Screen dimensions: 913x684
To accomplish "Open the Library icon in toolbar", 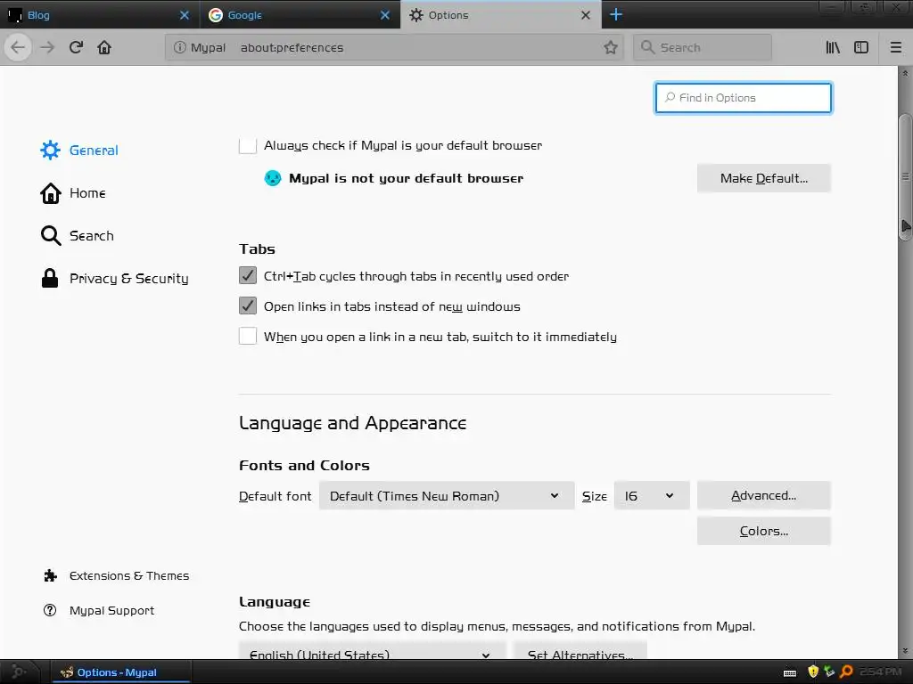I will [833, 47].
